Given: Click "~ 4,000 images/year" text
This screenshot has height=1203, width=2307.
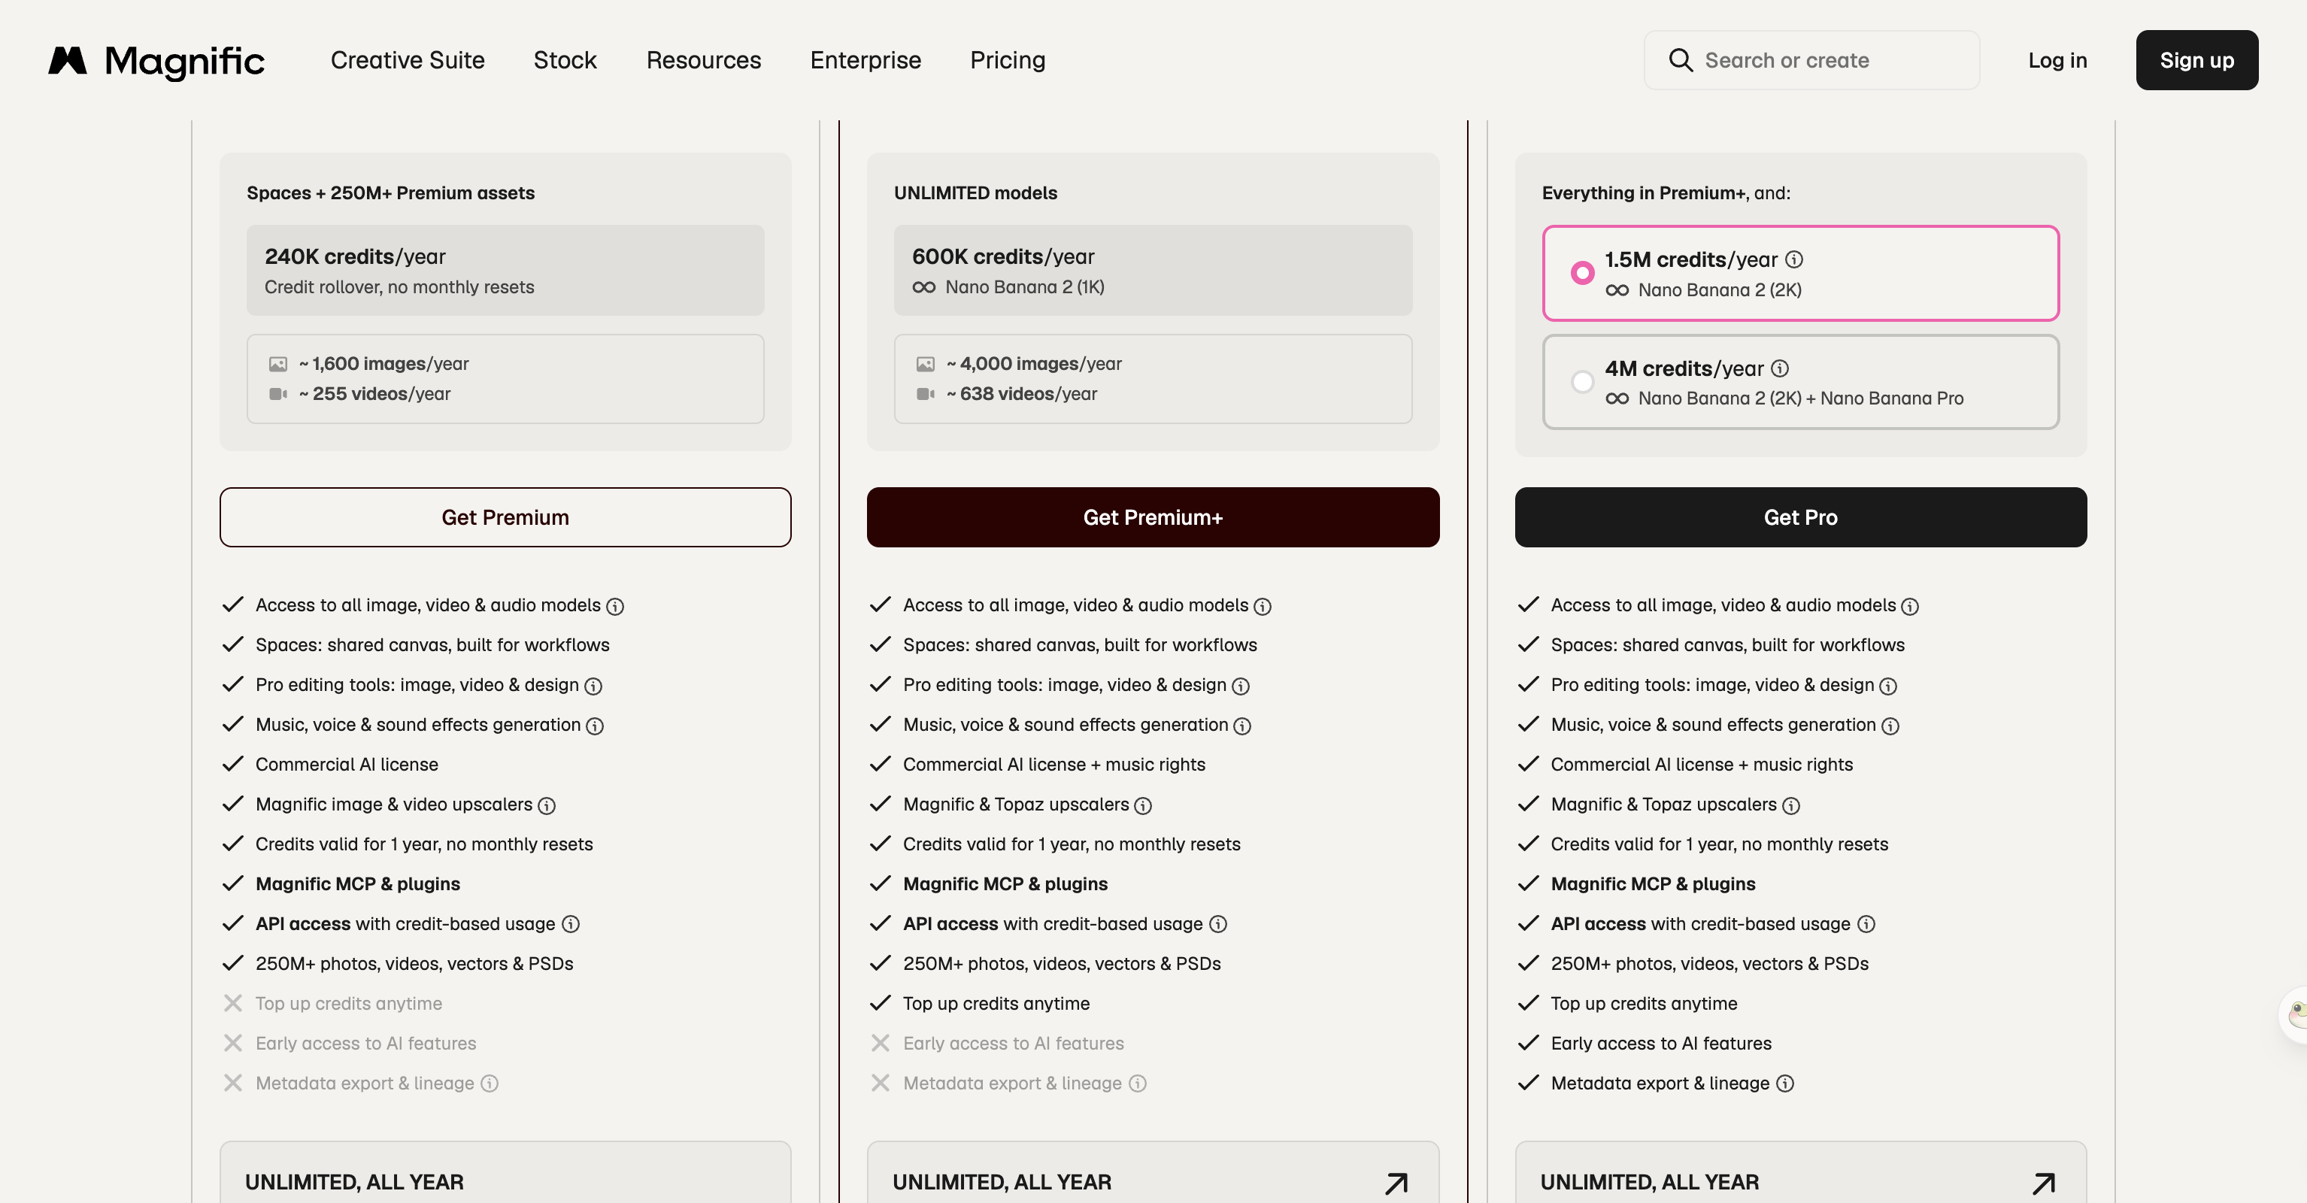Looking at the screenshot, I should coord(1033,364).
